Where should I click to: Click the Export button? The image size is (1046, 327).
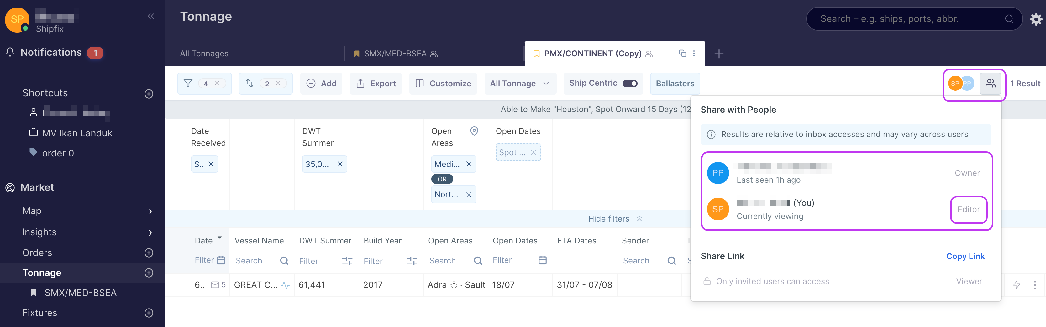tap(376, 84)
